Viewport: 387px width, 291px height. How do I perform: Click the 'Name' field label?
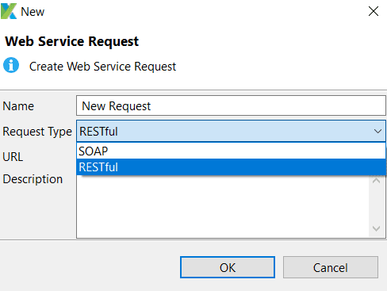tap(18, 106)
